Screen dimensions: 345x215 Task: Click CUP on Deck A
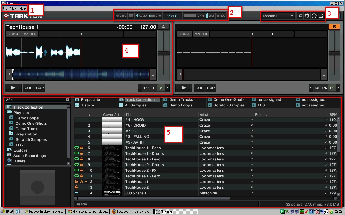(x=40, y=88)
